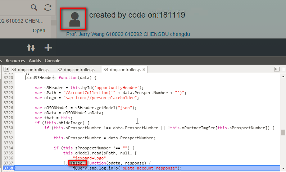
Task: Click the 'created by code on:181119' title
Action: click(x=137, y=15)
